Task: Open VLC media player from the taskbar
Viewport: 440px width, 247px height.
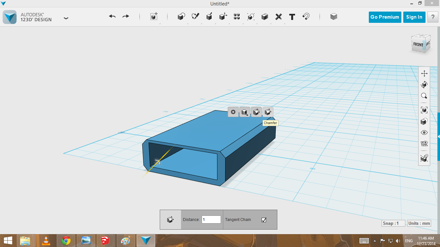Action: coord(46,241)
